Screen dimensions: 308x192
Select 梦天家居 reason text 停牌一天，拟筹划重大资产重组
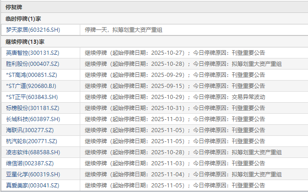pos(124,30)
